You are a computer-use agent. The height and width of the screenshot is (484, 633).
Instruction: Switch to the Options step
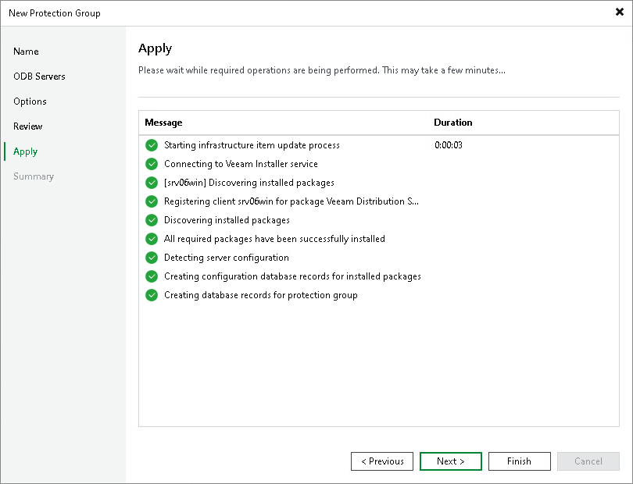[30, 101]
